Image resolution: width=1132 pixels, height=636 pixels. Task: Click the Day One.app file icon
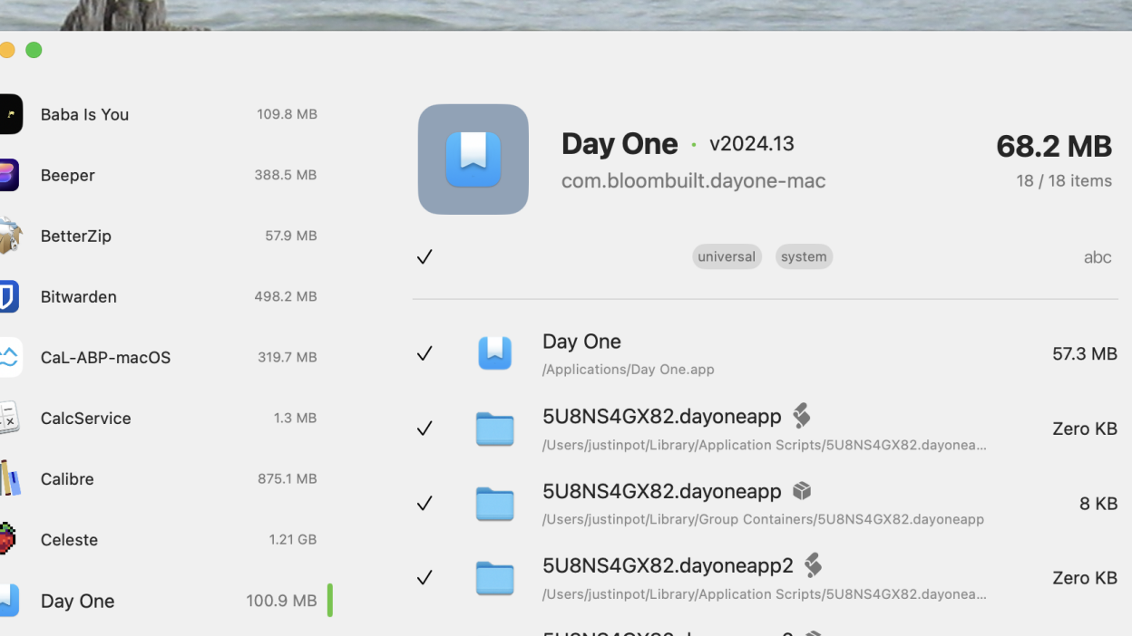(x=494, y=353)
